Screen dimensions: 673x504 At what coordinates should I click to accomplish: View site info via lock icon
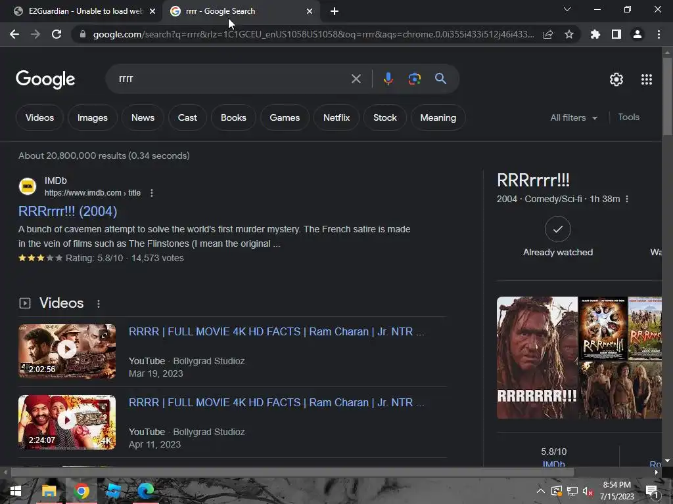83,34
